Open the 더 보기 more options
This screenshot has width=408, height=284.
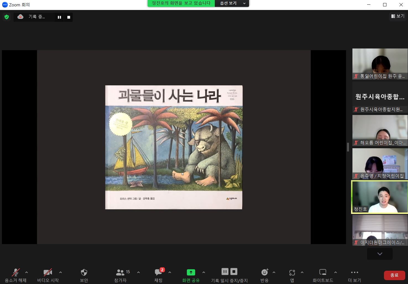click(354, 275)
